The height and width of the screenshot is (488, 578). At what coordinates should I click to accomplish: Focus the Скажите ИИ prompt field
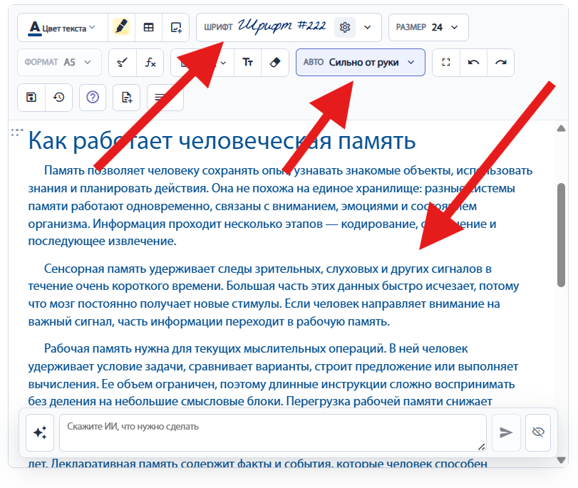tap(273, 432)
